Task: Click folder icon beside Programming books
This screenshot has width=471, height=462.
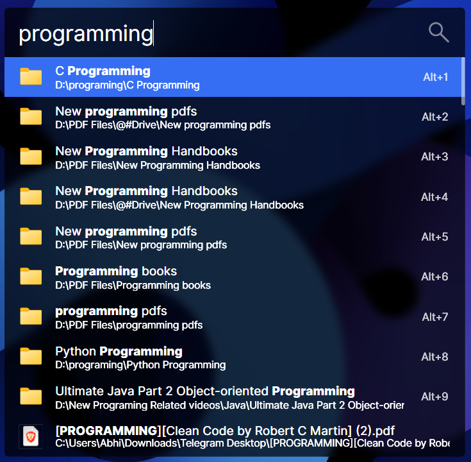Action: click(x=31, y=276)
